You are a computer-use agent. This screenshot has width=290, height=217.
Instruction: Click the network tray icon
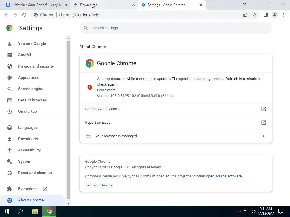coord(247,211)
